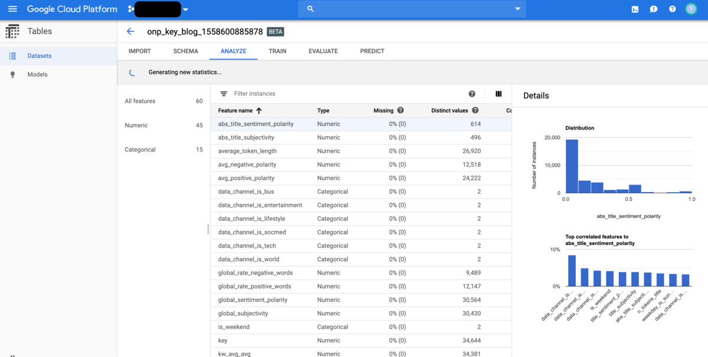
Task: Expand the search bar dropdown arrow
Action: [517, 9]
